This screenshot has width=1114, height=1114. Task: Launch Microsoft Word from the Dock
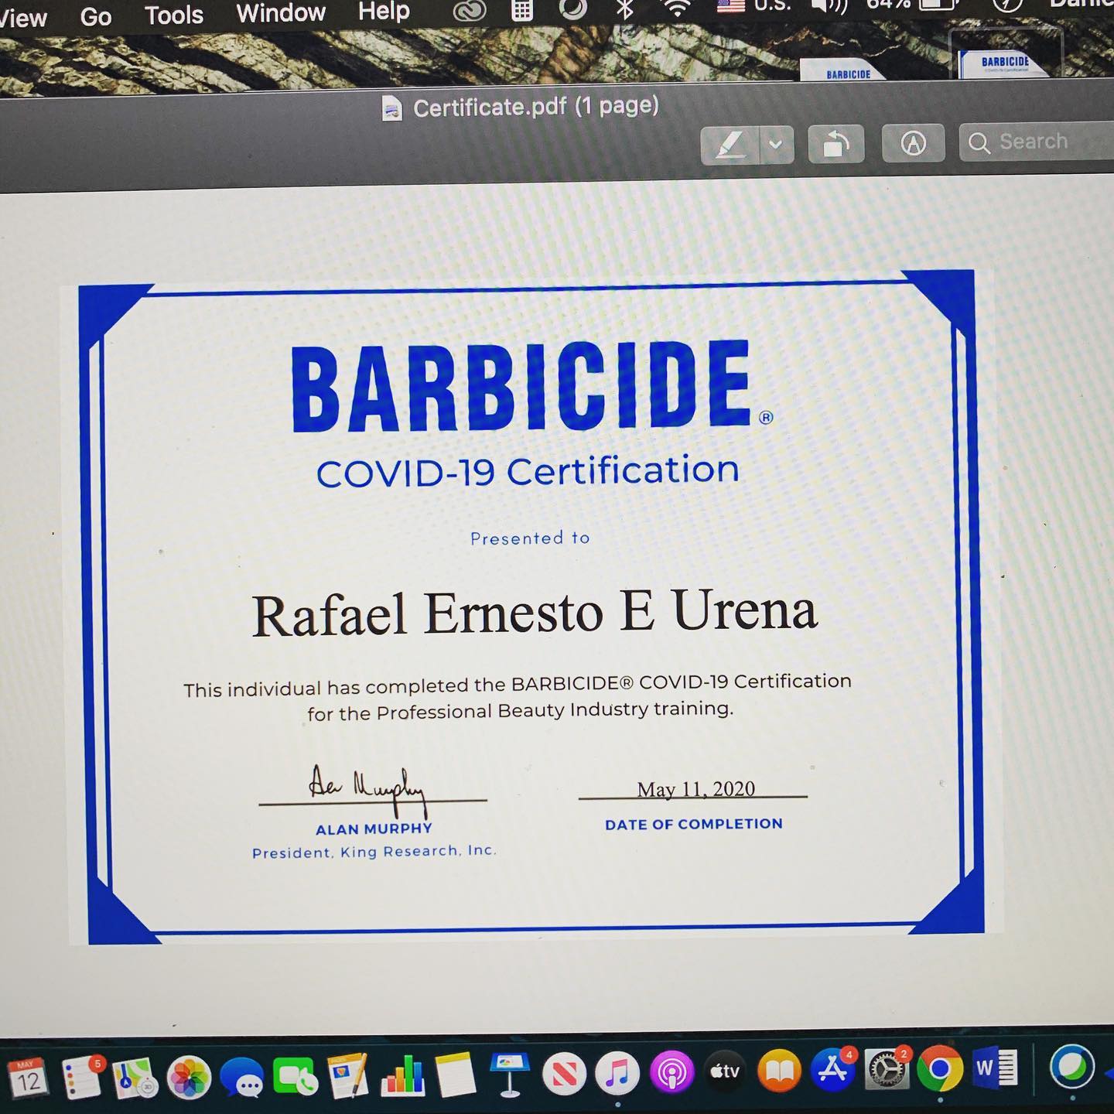coord(996,1069)
